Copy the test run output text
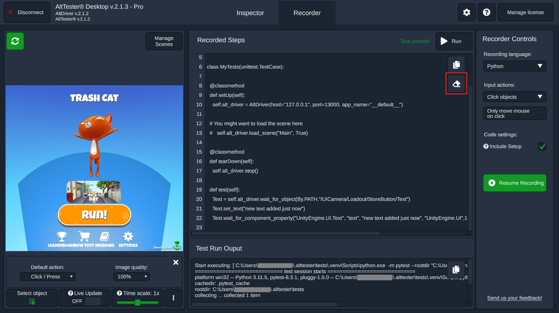 tap(456, 269)
